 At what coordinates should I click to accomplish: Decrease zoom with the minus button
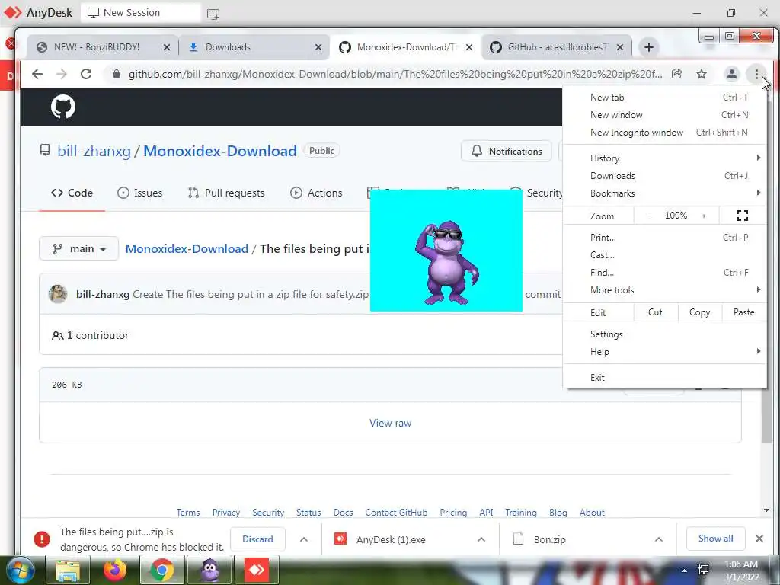click(x=648, y=216)
